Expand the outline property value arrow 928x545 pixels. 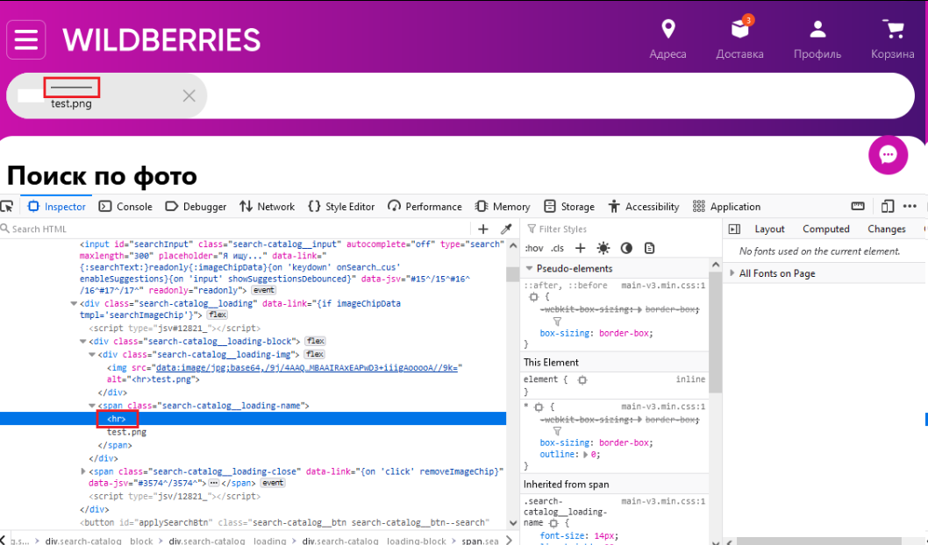pyautogui.click(x=585, y=455)
